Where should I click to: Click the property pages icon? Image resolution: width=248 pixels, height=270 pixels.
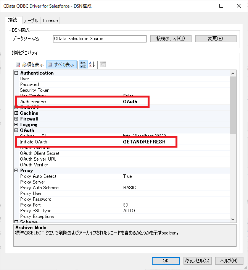103,65
